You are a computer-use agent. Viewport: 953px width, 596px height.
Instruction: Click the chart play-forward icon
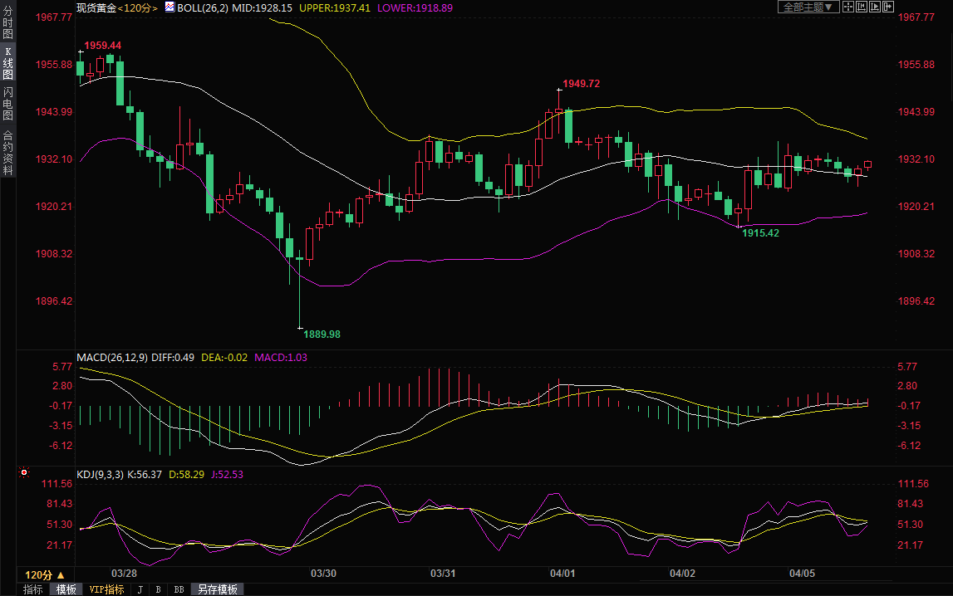coord(875,7)
